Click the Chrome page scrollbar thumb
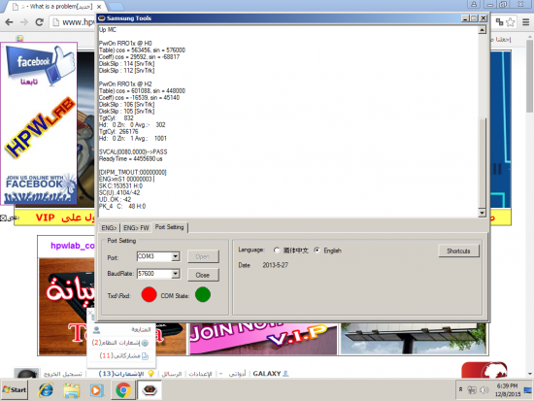 pyautogui.click(x=530, y=77)
